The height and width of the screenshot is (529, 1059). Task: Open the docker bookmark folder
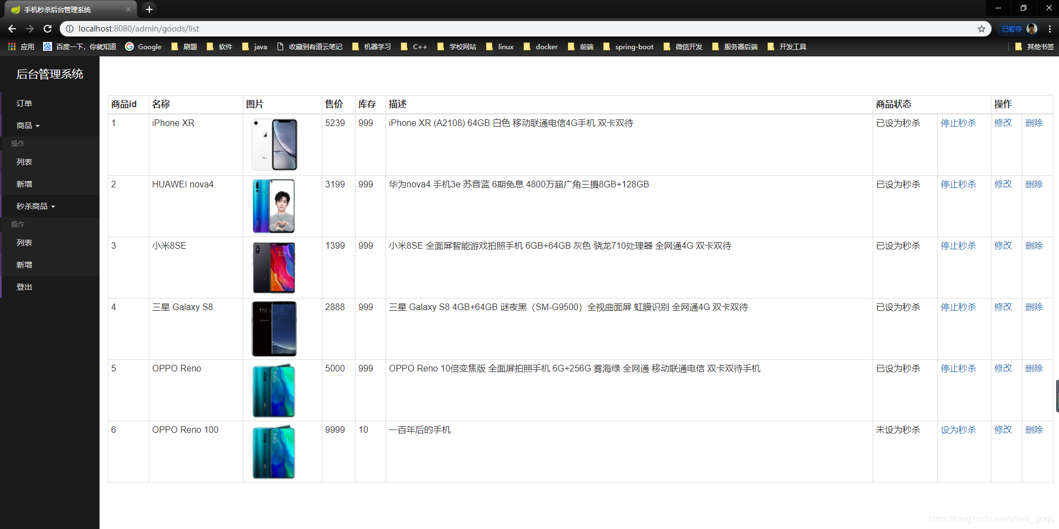(x=540, y=47)
